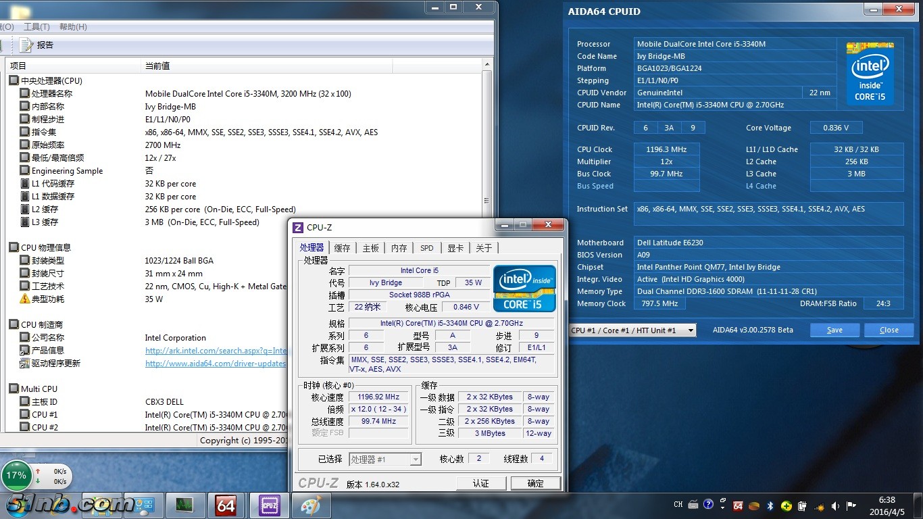Open the CPU core/HTT unit dropdown
Image resolution: width=923 pixels, height=519 pixels.
(x=632, y=330)
